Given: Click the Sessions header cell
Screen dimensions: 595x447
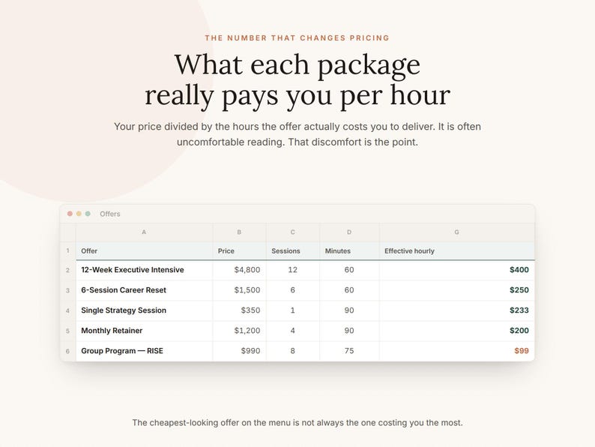Looking at the screenshot, I should coord(293,251).
